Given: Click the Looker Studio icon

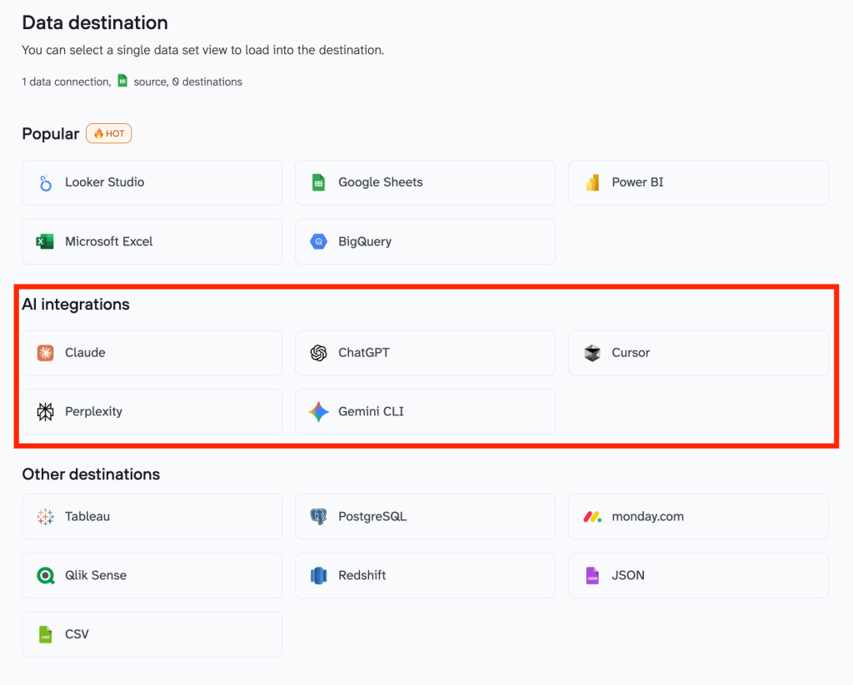Looking at the screenshot, I should coord(45,182).
